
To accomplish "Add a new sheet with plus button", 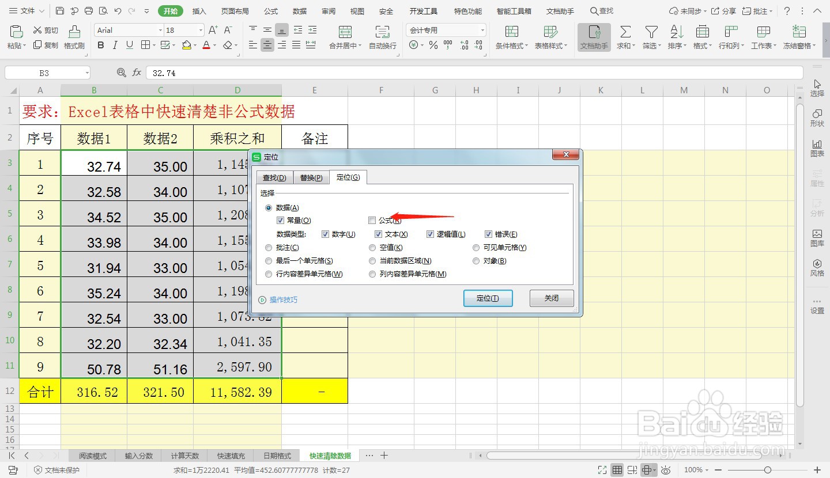I will coord(384,456).
